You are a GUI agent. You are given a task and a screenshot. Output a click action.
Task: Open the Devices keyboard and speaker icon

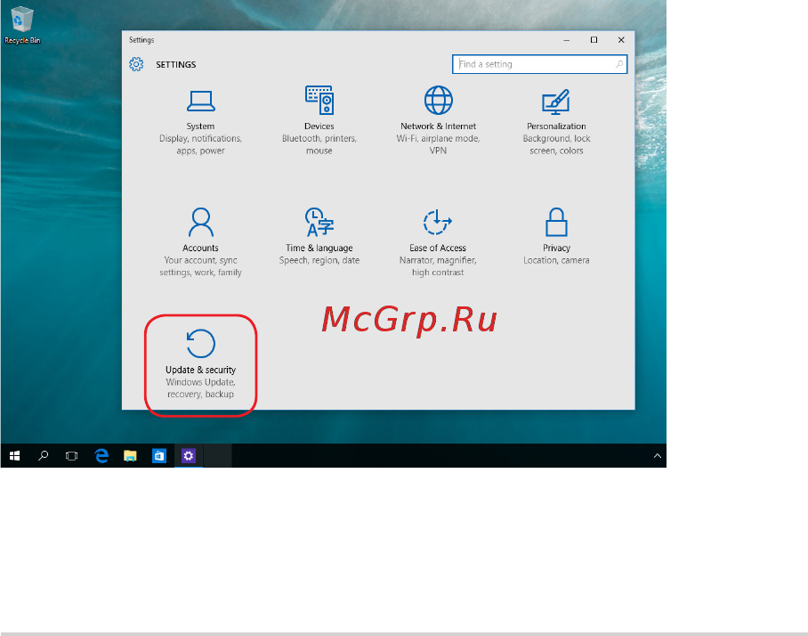(319, 100)
